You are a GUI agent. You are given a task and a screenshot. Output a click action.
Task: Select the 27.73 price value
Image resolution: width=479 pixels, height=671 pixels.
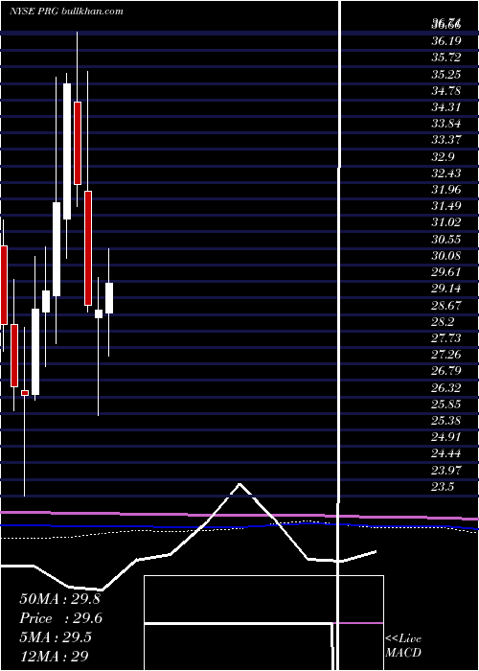[446, 338]
